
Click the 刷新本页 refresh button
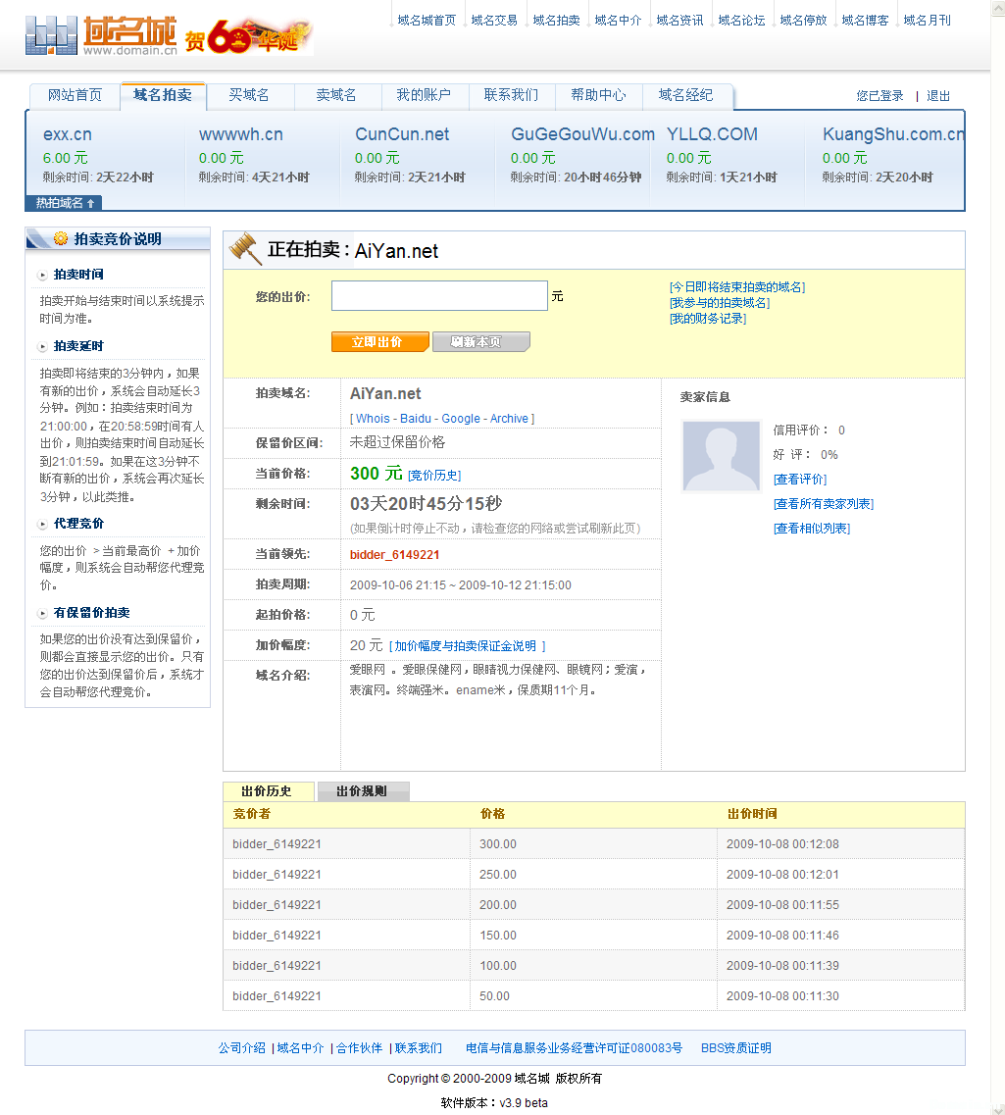coord(480,342)
